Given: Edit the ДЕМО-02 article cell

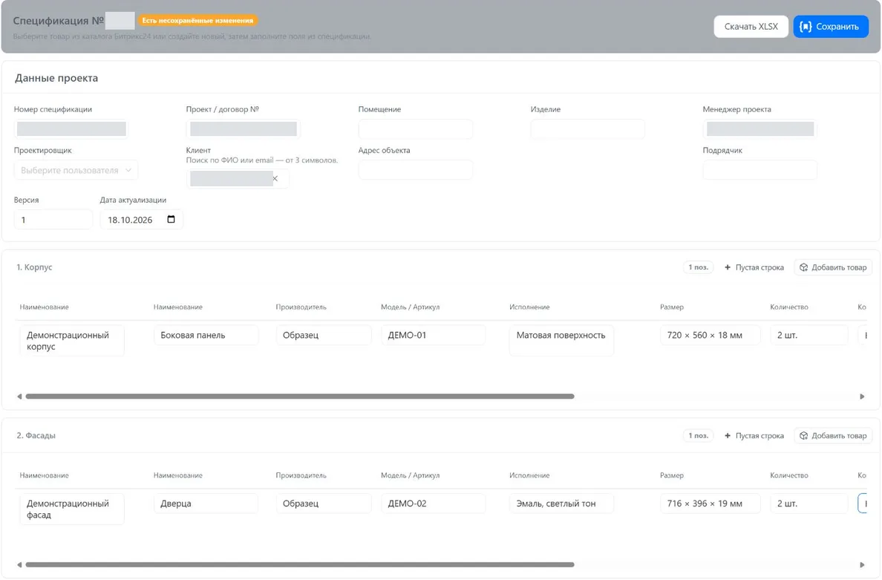Looking at the screenshot, I should coord(433,503).
